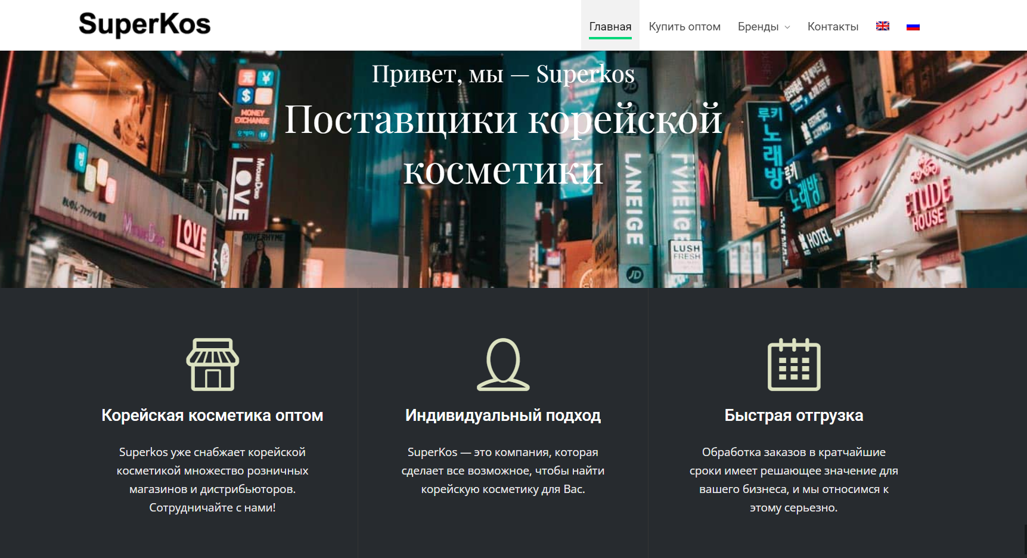The width and height of the screenshot is (1027, 558).
Task: Click heading Корейская косметика оптом
Action: coord(212,416)
